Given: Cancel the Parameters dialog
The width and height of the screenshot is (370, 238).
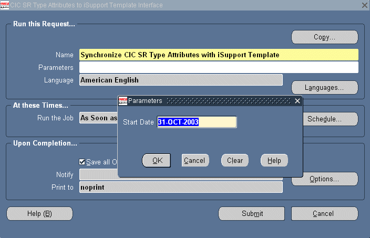Looking at the screenshot, I should tap(195, 161).
